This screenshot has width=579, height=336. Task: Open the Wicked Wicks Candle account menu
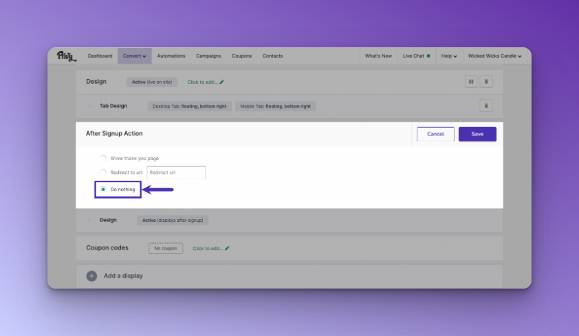(x=495, y=56)
